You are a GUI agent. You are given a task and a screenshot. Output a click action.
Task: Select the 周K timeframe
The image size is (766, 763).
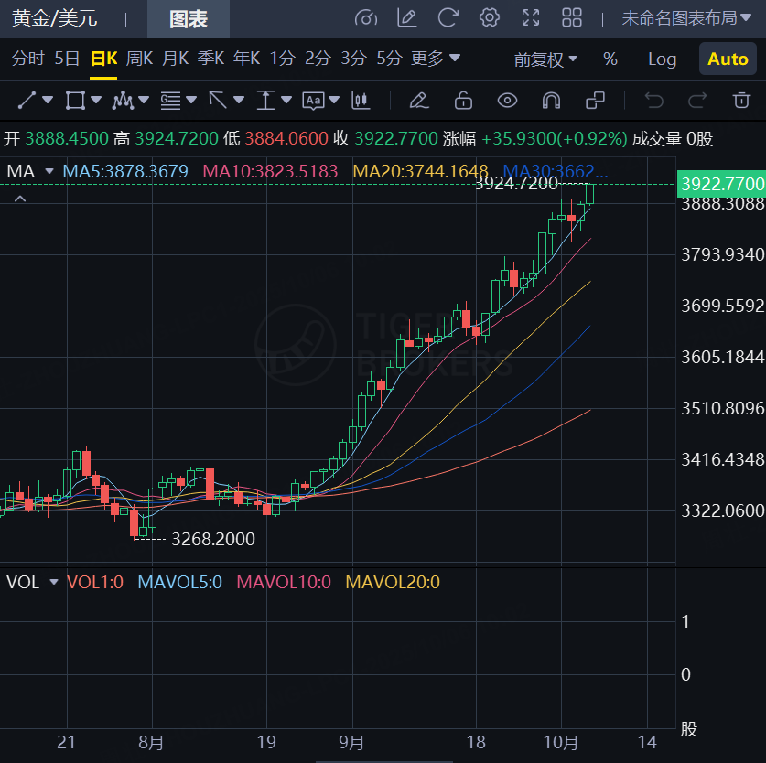[139, 59]
